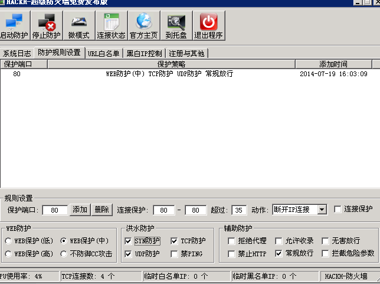
Task: Click the red 退出程序 exit icon
Action: (209, 25)
